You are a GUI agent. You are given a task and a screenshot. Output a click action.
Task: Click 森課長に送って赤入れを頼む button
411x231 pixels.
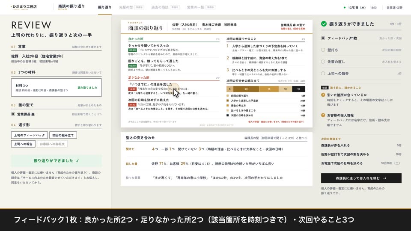[361, 178]
